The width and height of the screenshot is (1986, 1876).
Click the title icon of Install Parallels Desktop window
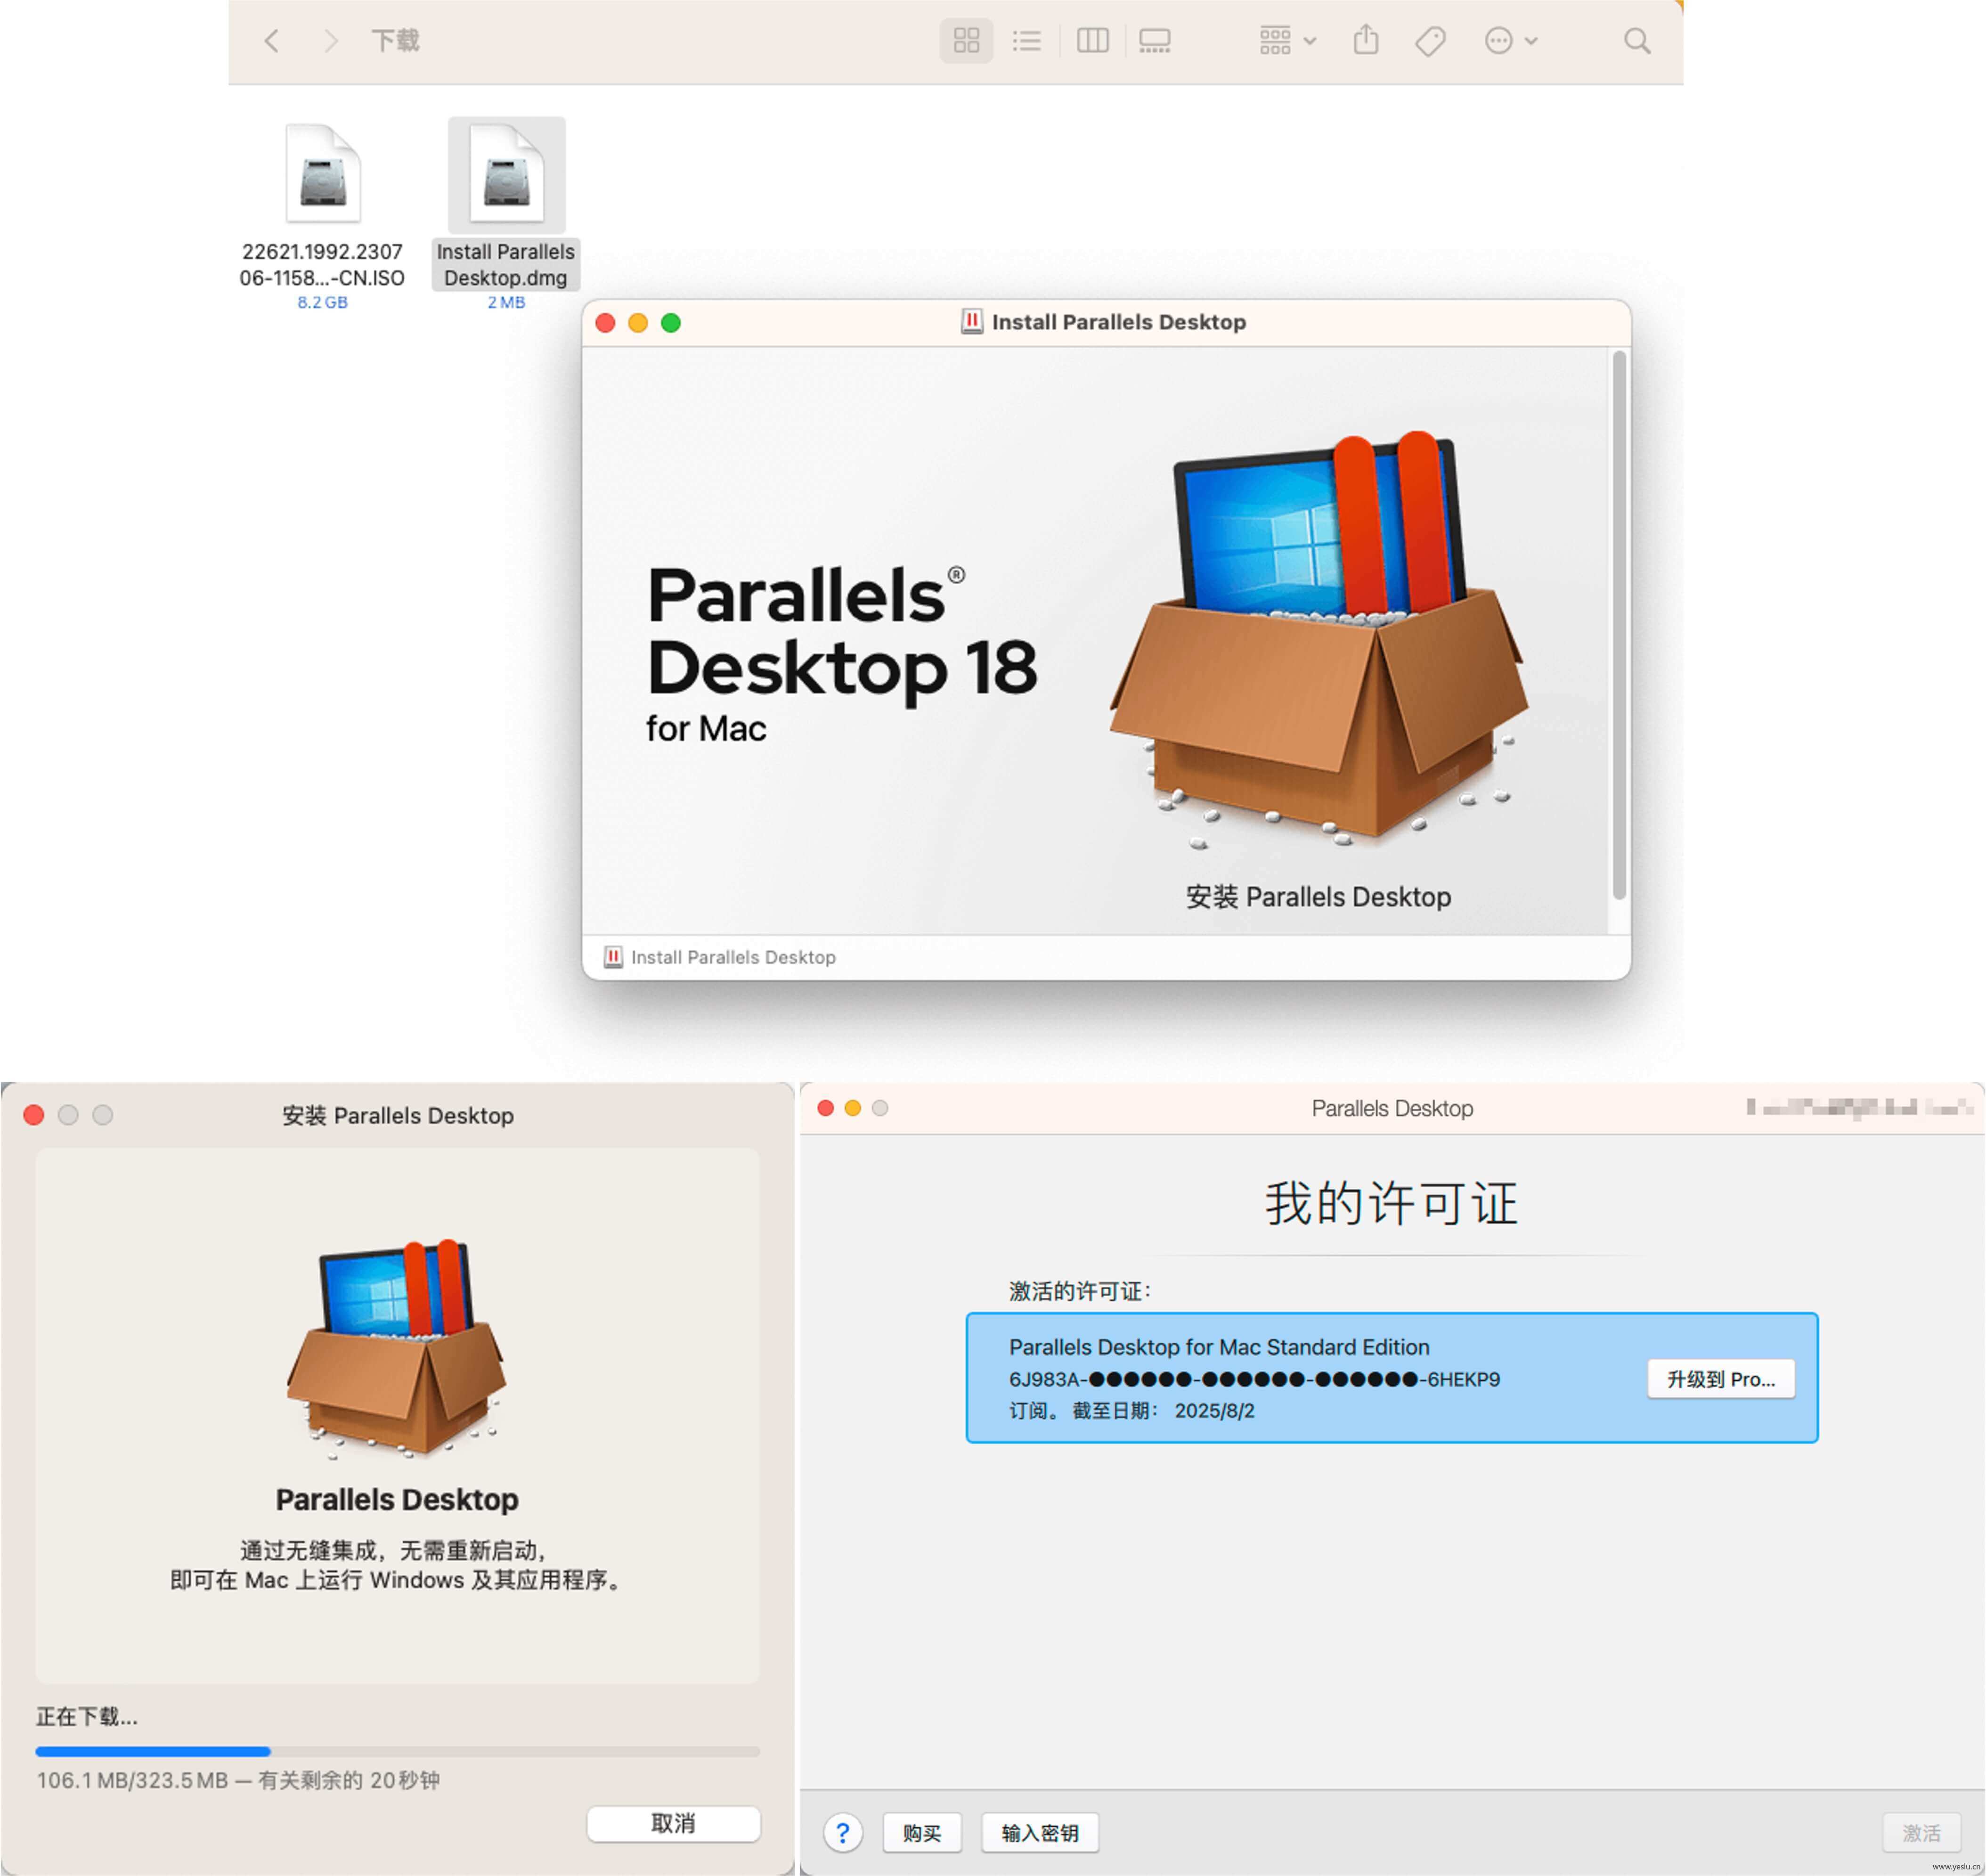pos(971,321)
